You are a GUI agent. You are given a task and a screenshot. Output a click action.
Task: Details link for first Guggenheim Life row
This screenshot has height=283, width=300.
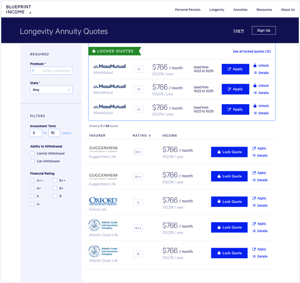coord(260,156)
